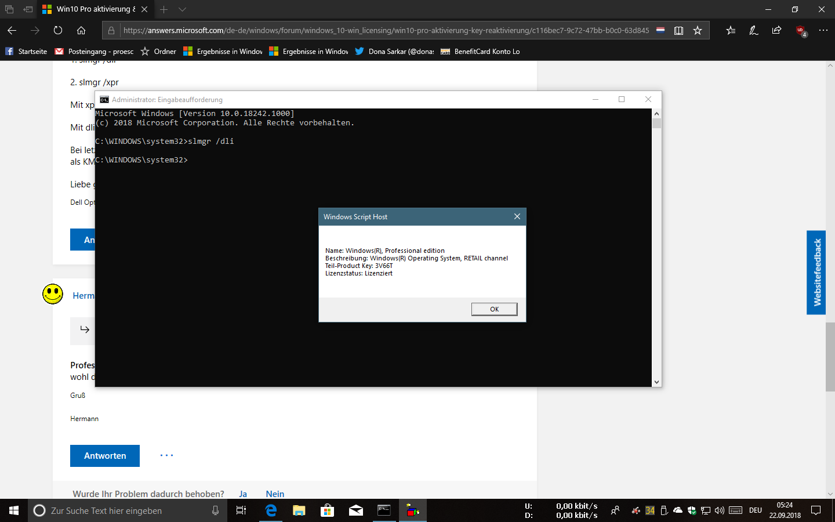The width and height of the screenshot is (835, 522).
Task: Open command prompt system menu icon
Action: (104, 100)
